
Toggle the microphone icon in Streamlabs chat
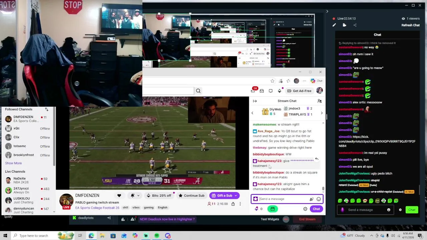click(x=342, y=210)
